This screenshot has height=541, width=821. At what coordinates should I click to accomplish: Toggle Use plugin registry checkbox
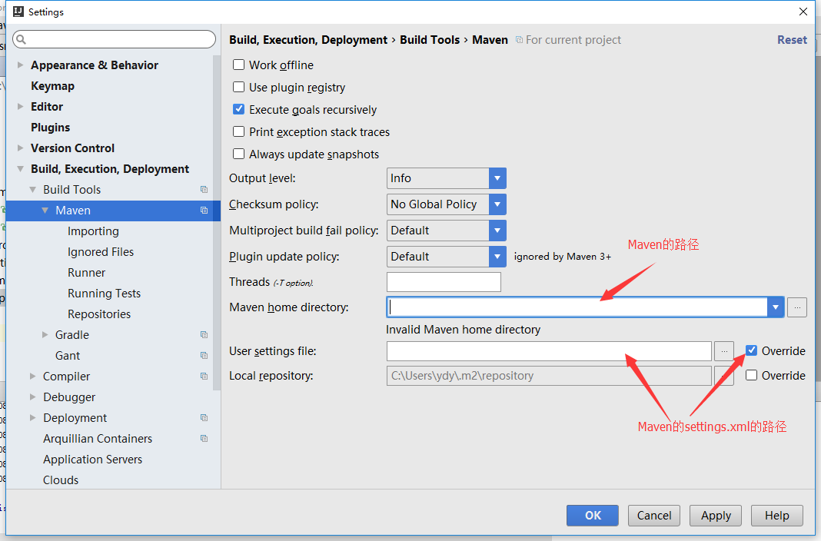[239, 87]
